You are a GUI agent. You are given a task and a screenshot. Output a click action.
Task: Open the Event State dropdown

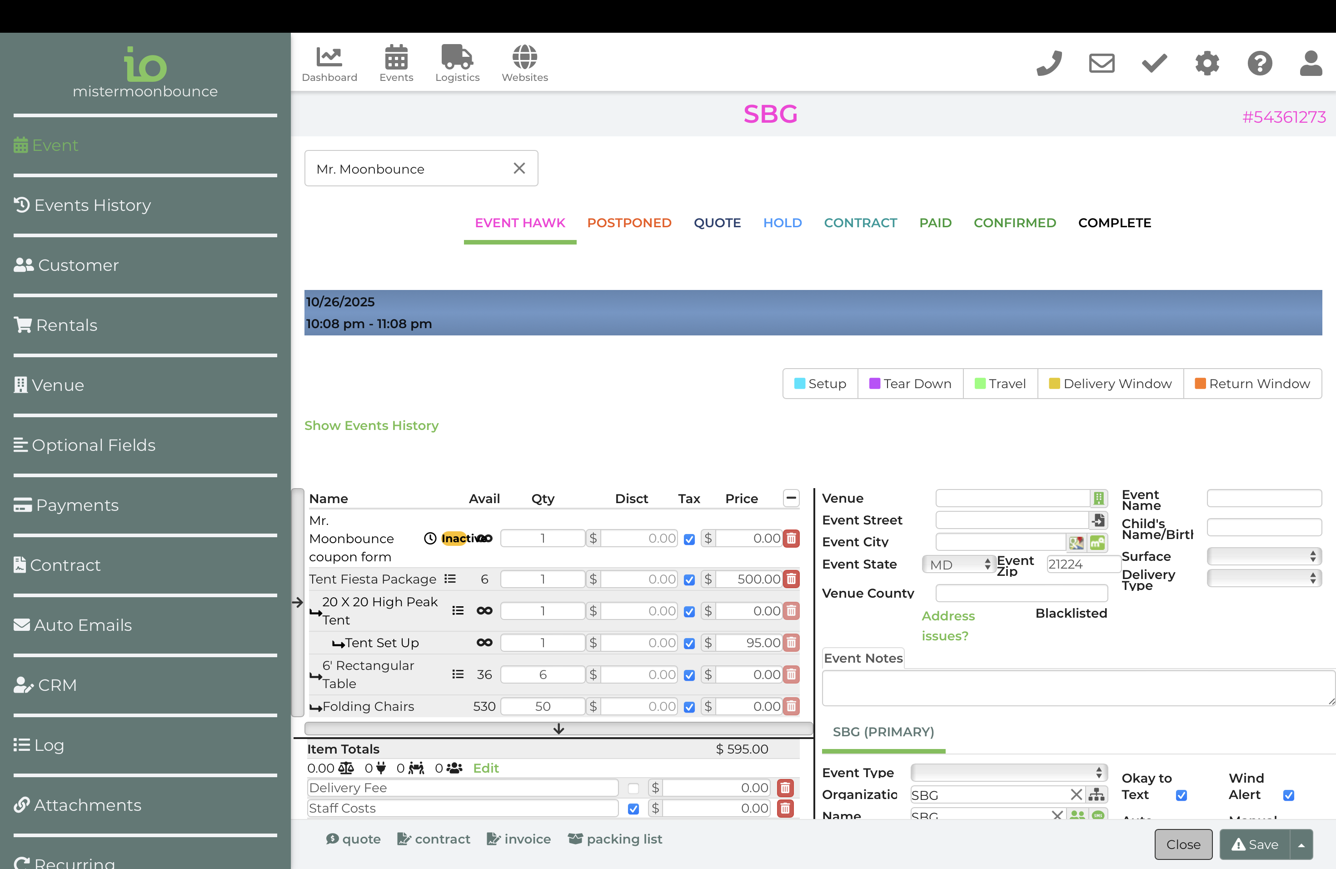click(958, 564)
